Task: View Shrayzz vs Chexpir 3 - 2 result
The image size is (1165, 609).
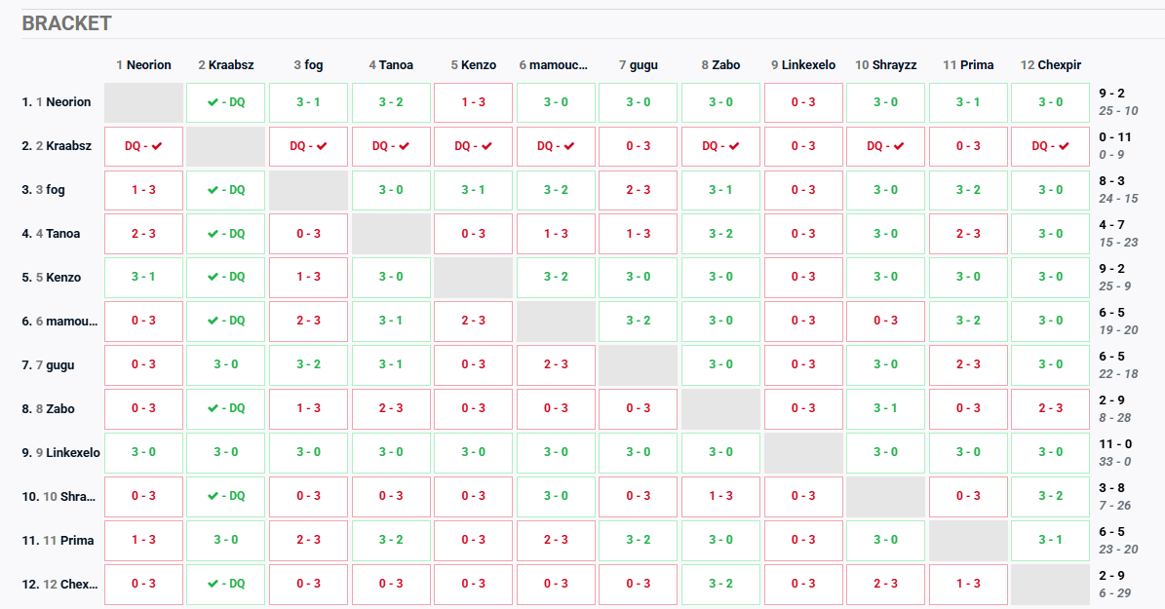Action: (x=1051, y=496)
